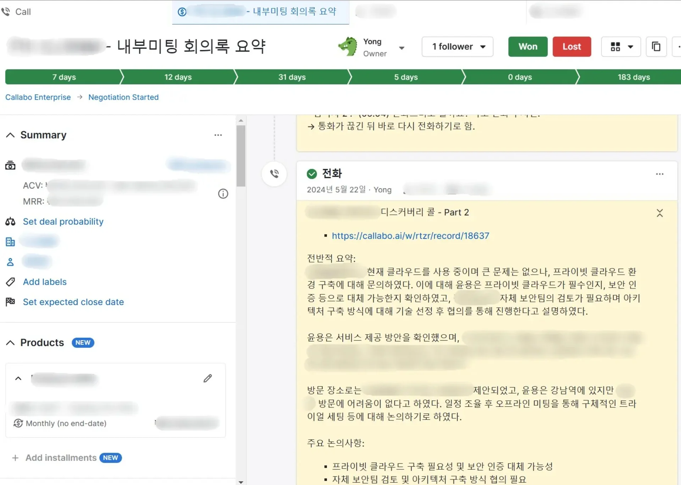This screenshot has height=485, width=681.
Task: Open Summary section three-dot options
Action: 218,135
